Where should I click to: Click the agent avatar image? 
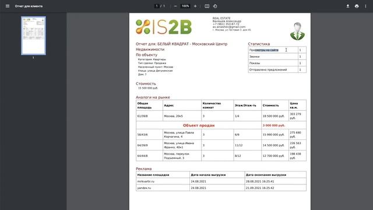click(x=297, y=31)
